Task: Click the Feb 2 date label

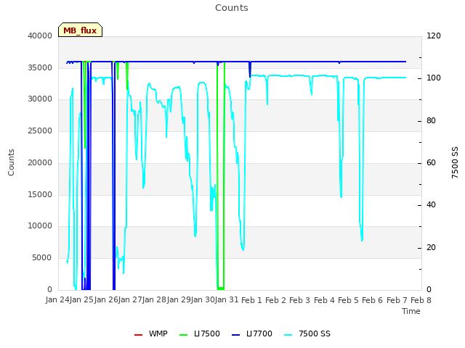Action: click(275, 300)
